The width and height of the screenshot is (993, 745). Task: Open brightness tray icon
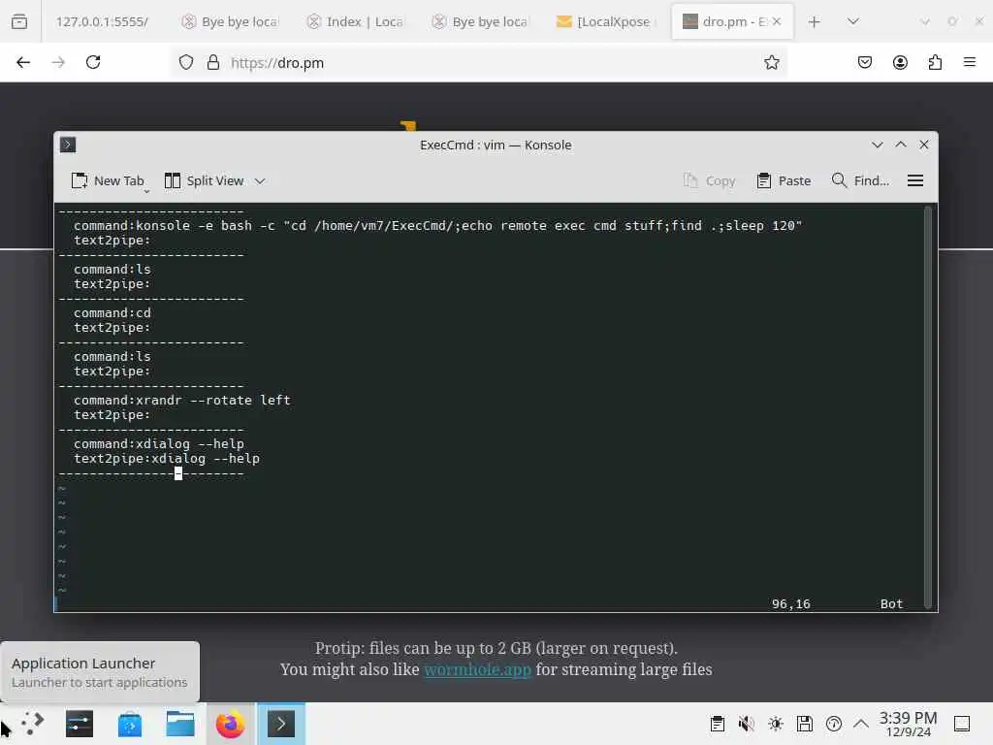click(776, 724)
